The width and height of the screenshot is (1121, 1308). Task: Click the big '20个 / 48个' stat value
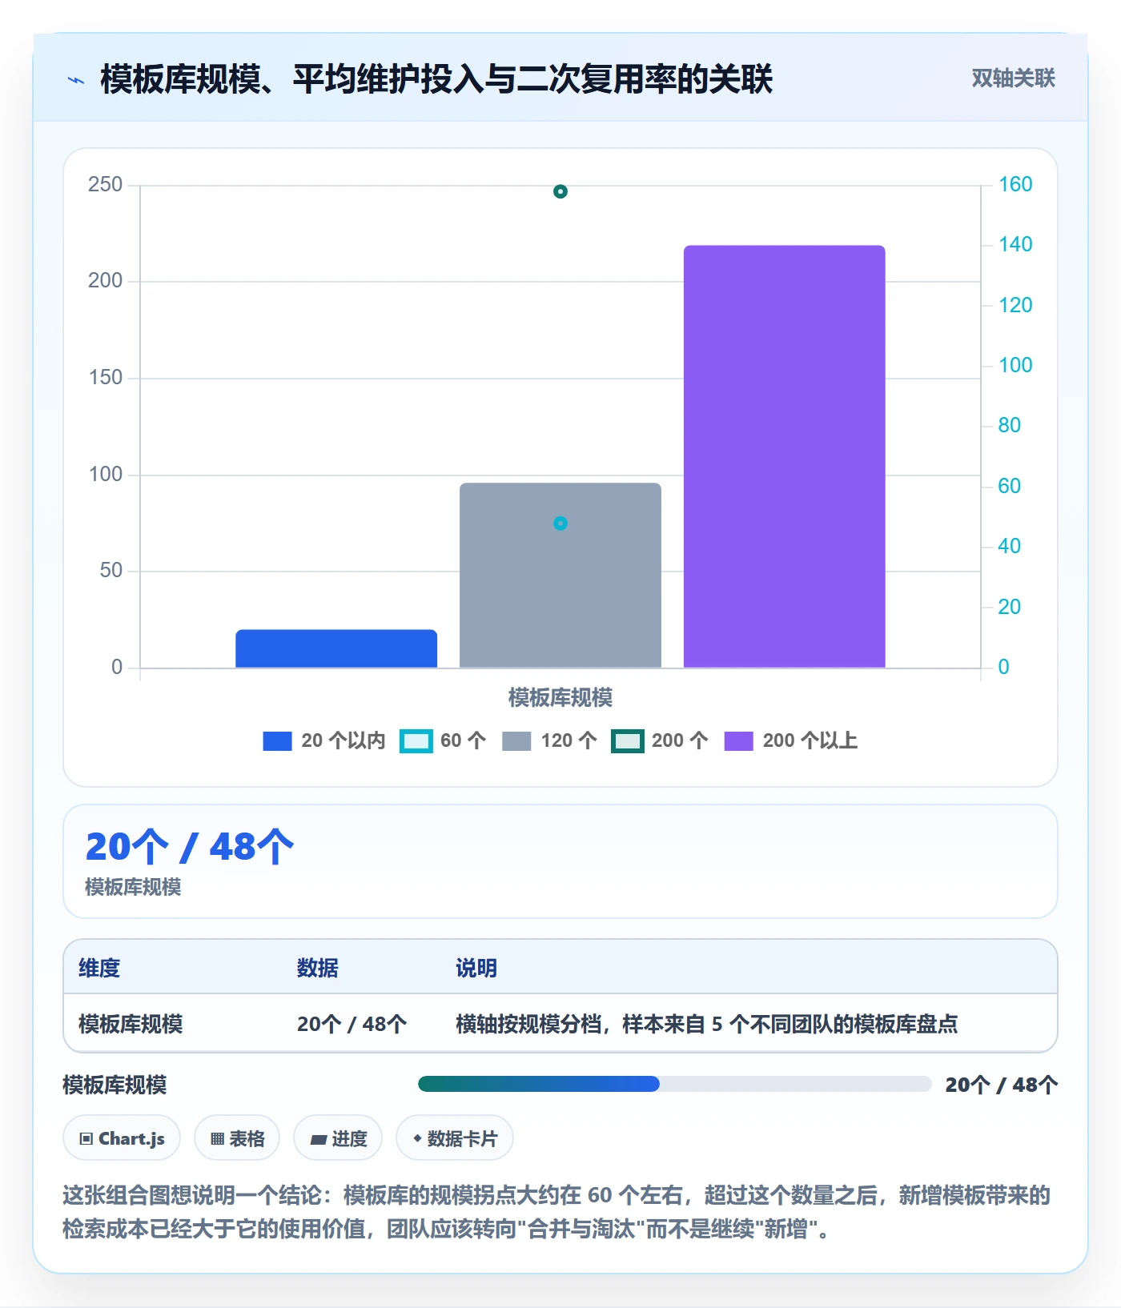(190, 846)
